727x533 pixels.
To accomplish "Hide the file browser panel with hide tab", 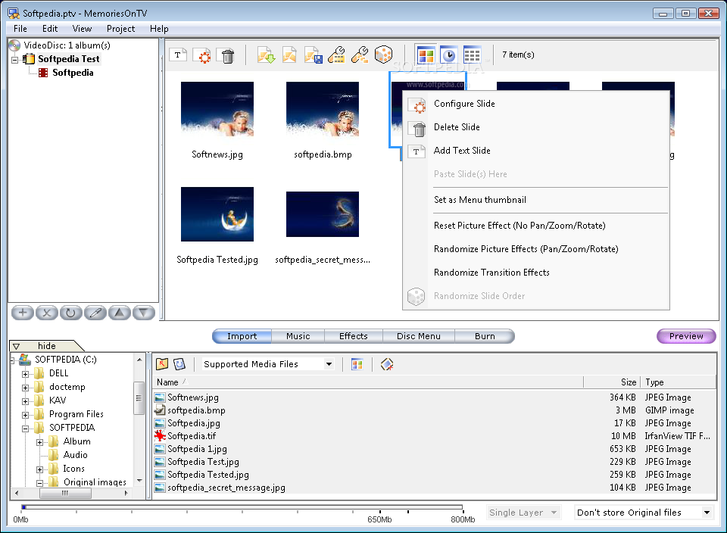I will pos(46,346).
